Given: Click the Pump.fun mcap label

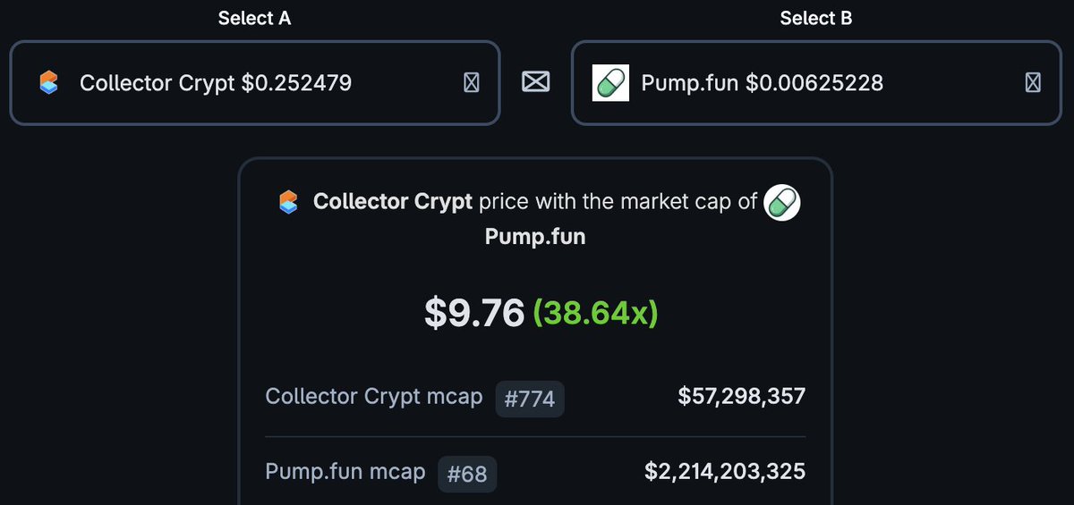Looking at the screenshot, I should coord(345,471).
